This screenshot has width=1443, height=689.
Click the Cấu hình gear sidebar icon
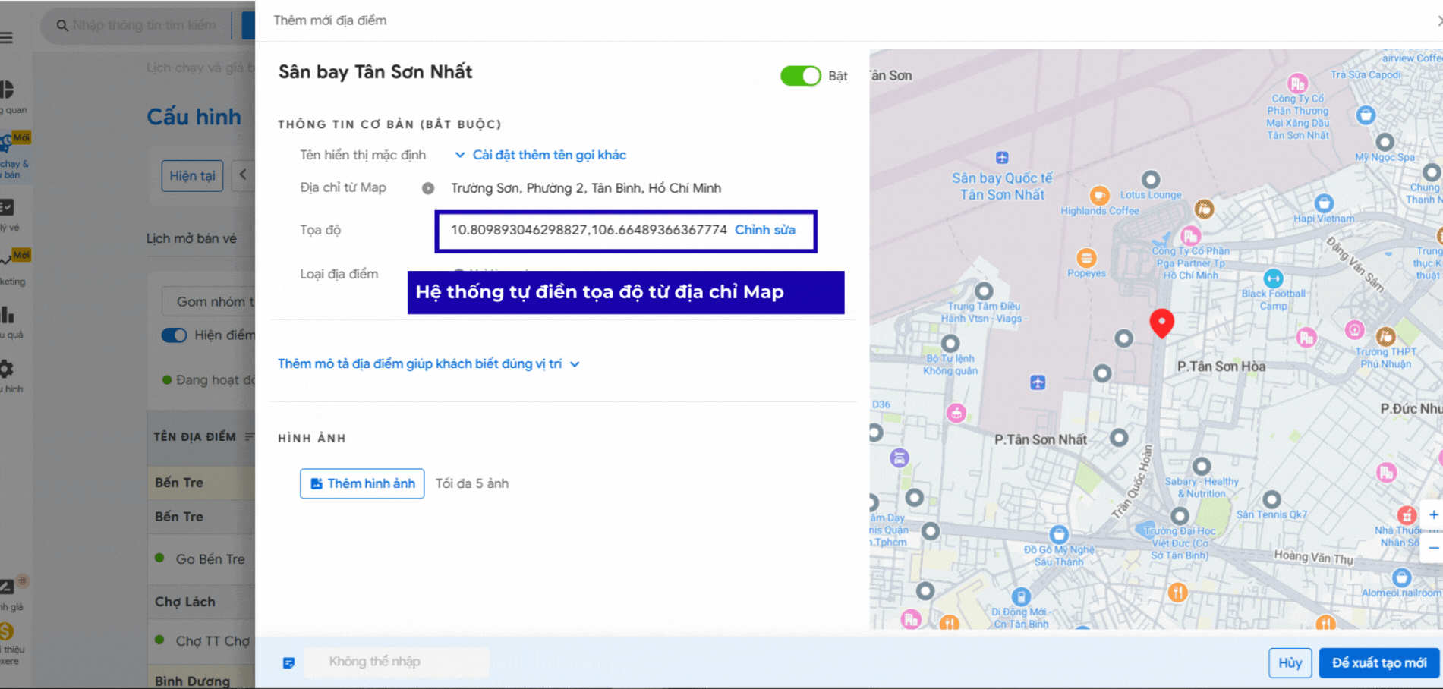coord(7,370)
